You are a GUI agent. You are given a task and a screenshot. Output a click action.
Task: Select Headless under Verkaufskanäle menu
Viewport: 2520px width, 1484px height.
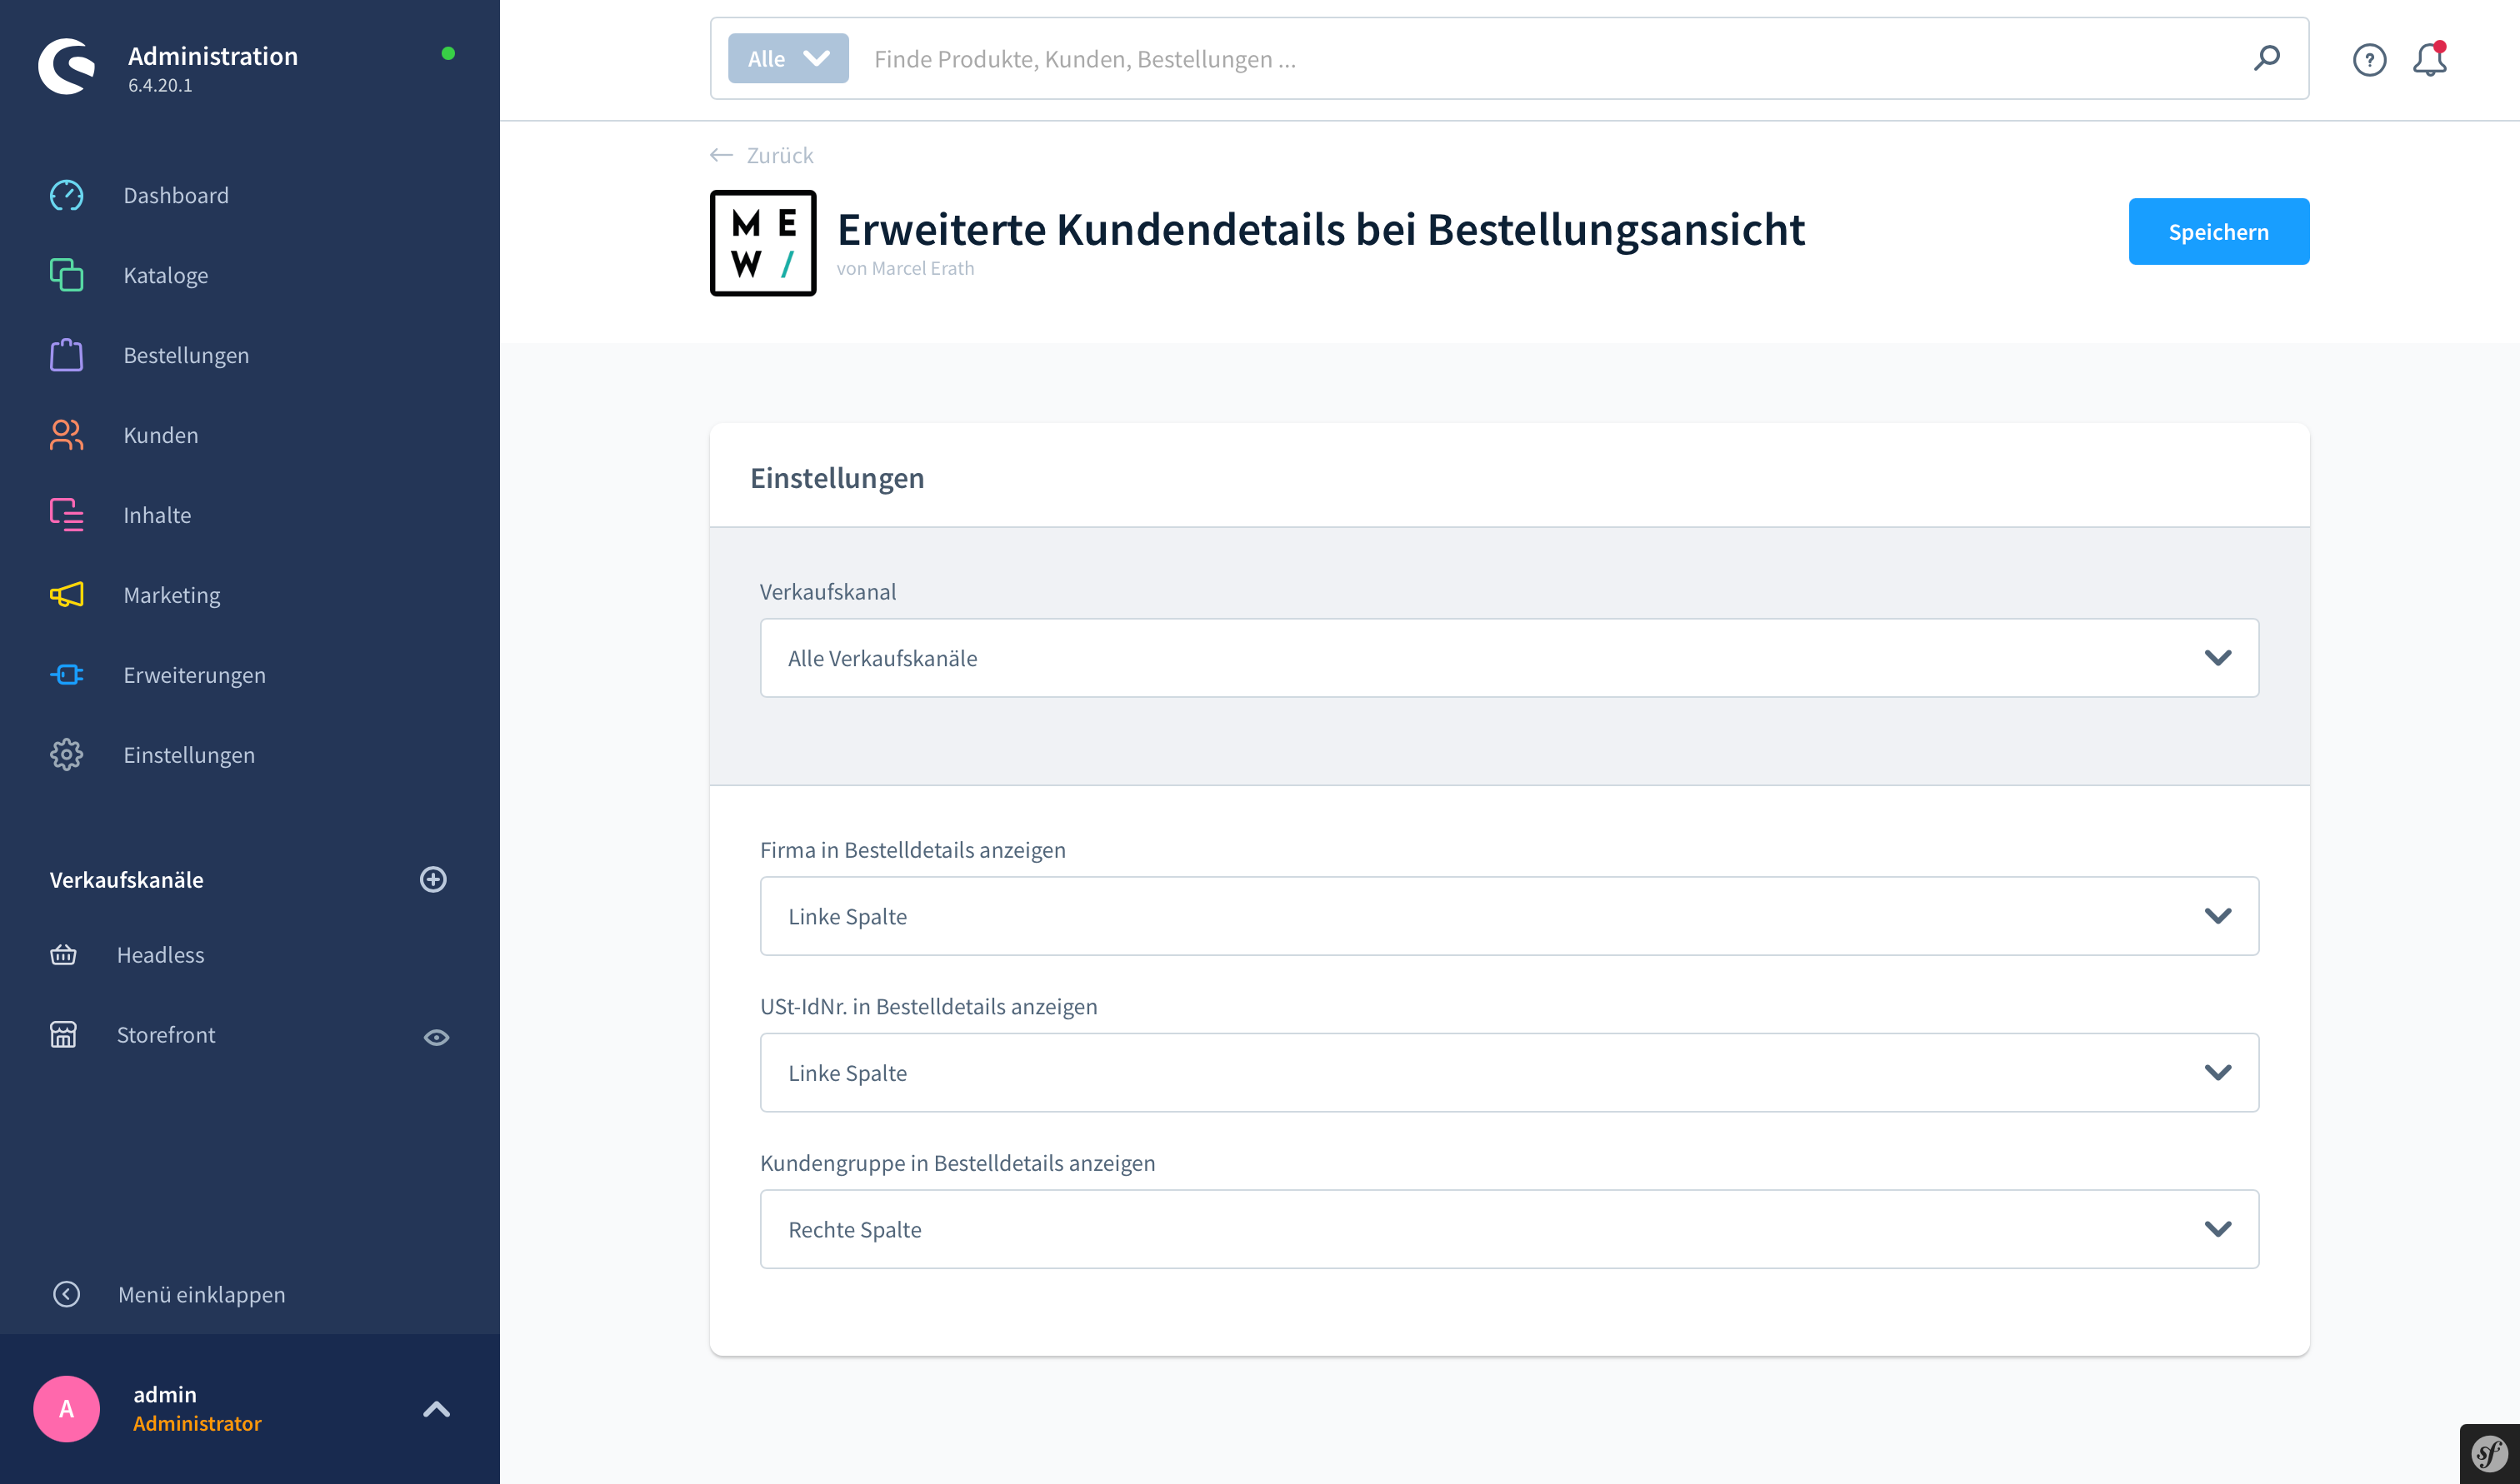click(161, 954)
